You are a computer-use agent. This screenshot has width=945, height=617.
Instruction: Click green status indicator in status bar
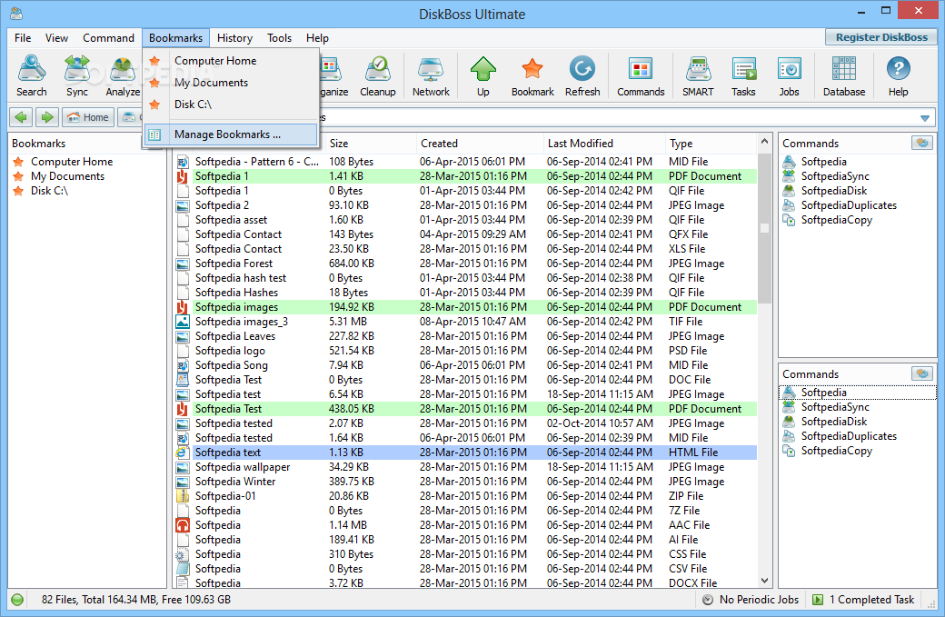click(17, 600)
